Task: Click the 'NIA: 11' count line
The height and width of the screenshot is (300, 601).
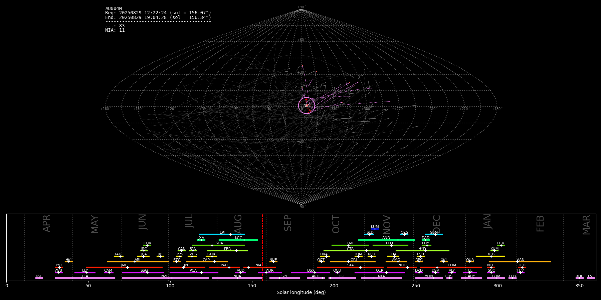Action: (x=115, y=30)
